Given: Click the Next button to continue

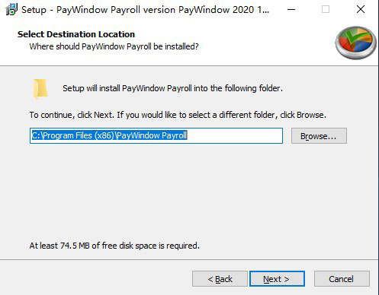Looking at the screenshot, I should [x=277, y=279].
